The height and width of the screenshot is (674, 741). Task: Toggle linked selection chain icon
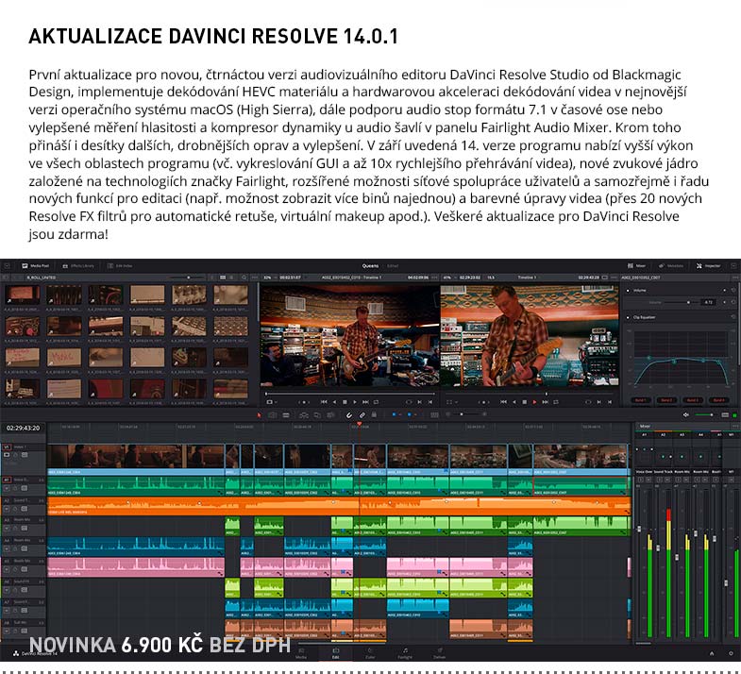(362, 415)
